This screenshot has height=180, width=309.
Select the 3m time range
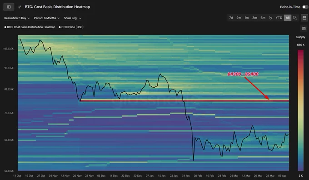tap(254, 18)
